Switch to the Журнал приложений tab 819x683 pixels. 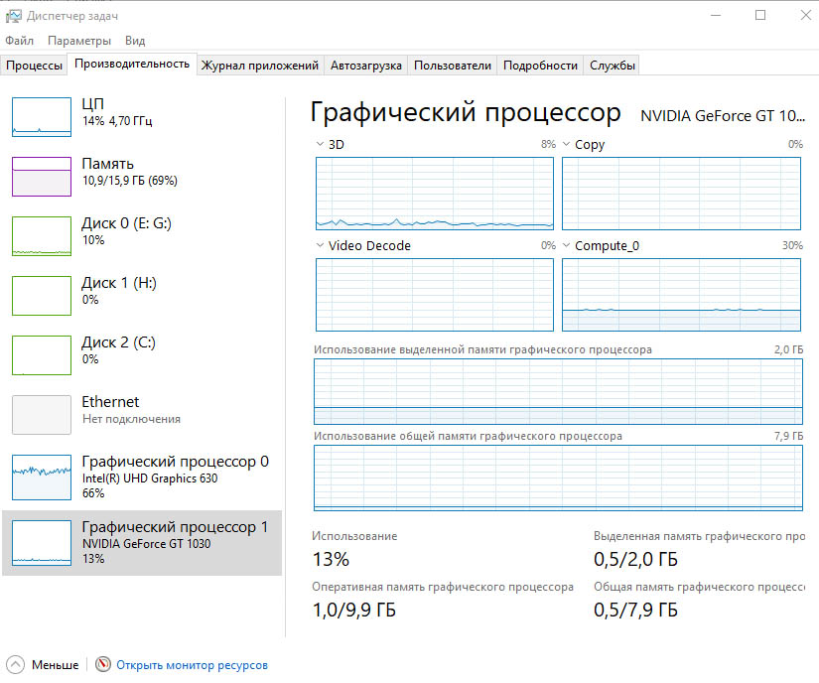[260, 66]
